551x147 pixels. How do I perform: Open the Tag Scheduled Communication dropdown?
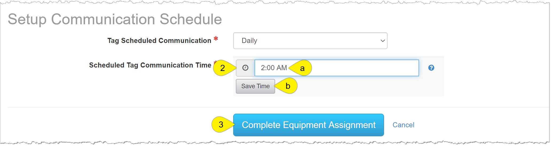tap(310, 41)
